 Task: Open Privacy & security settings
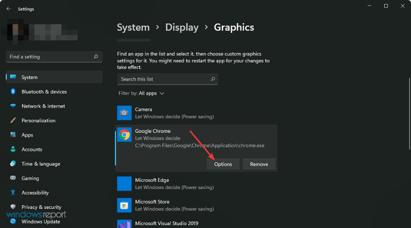pyautogui.click(x=54, y=207)
